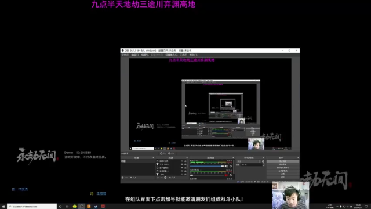The width and height of the screenshot is (371, 209).
Task: Click the Windows taskbar search box
Action: coord(32,207)
